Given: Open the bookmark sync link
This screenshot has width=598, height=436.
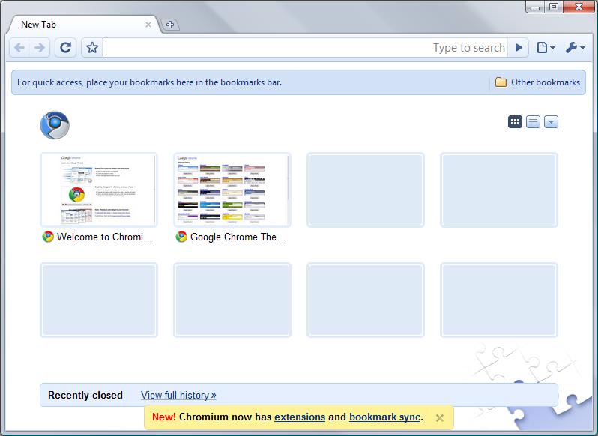Looking at the screenshot, I should [x=385, y=417].
